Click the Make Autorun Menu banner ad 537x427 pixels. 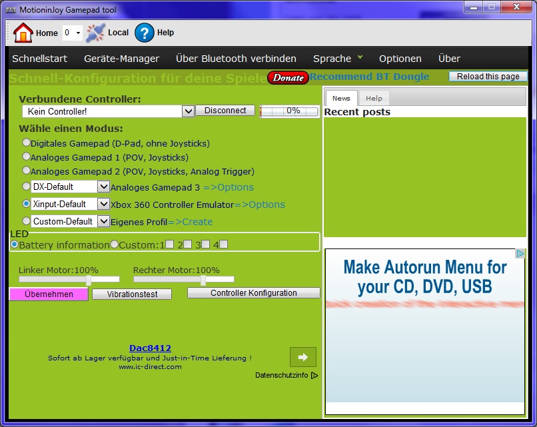pyautogui.click(x=424, y=332)
